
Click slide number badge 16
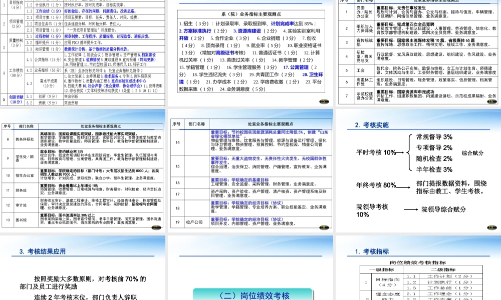[492, 101]
